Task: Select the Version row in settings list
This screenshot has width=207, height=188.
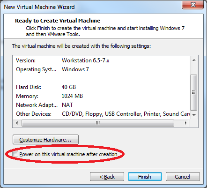Action: pyautogui.click(x=102, y=60)
